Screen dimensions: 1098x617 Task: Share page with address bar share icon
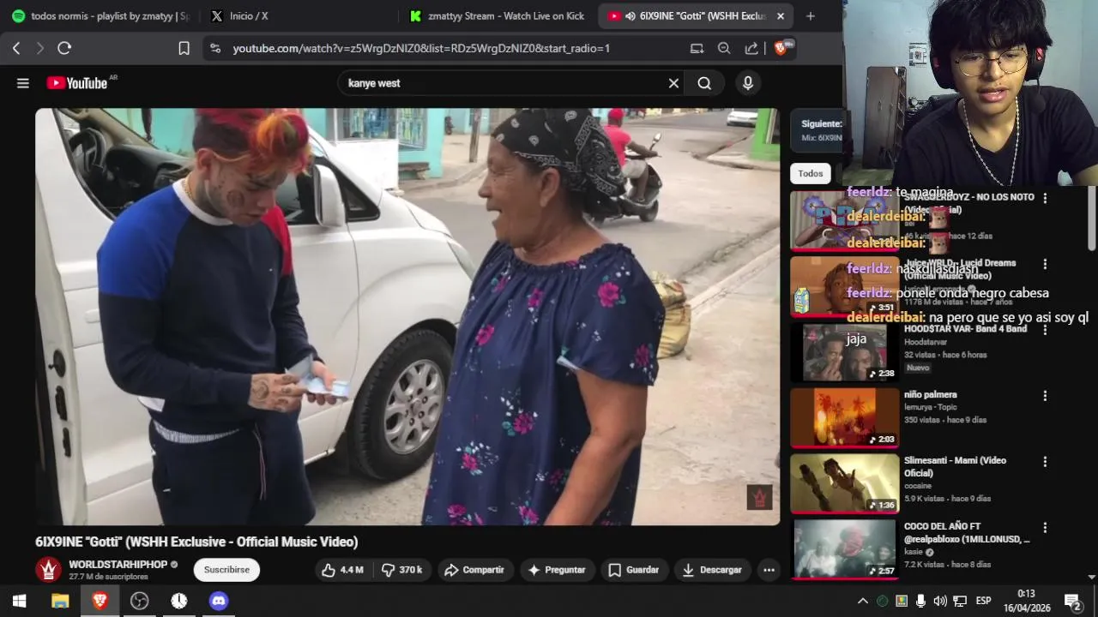coord(751,49)
